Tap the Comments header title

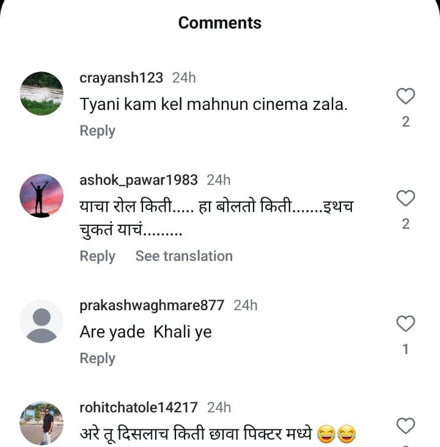pyautogui.click(x=220, y=23)
